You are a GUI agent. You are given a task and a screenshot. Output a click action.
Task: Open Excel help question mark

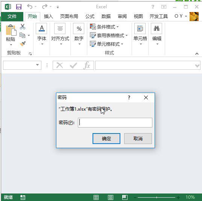(153, 7)
